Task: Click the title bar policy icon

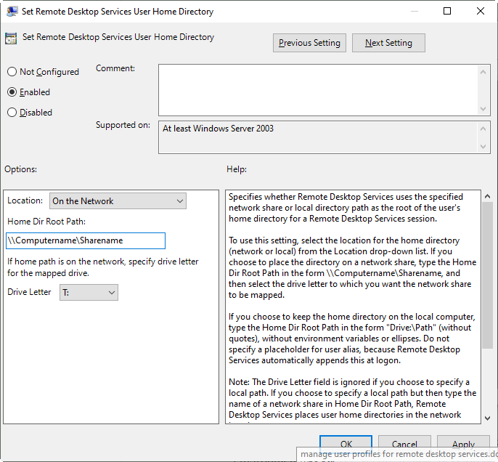Action: coord(12,11)
